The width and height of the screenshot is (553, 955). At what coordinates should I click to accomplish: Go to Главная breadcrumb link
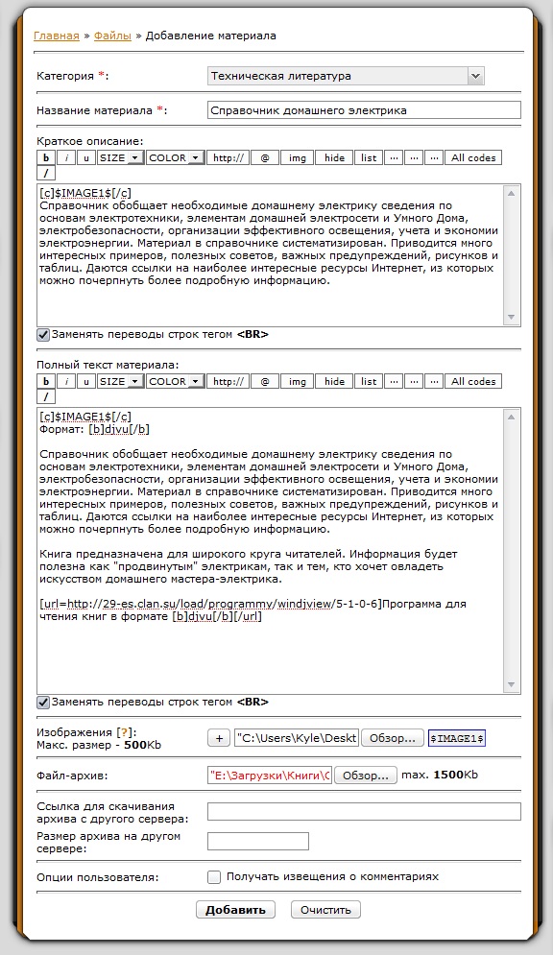click(x=57, y=36)
